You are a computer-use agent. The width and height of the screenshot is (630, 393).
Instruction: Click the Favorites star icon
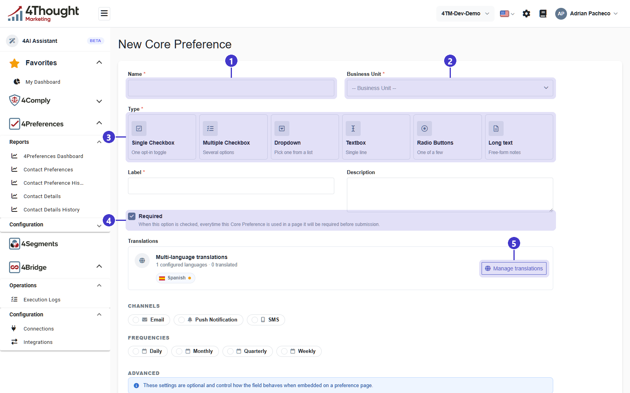(x=15, y=63)
